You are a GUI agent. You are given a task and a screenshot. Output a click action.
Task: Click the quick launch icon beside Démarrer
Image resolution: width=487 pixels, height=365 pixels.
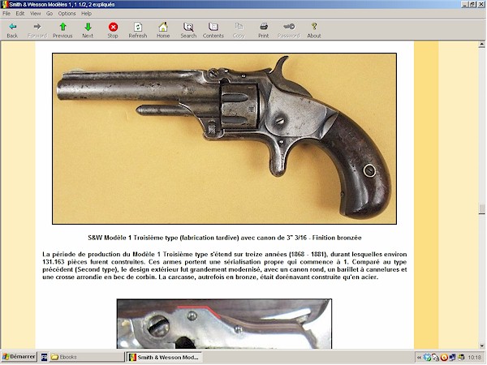pos(44,357)
